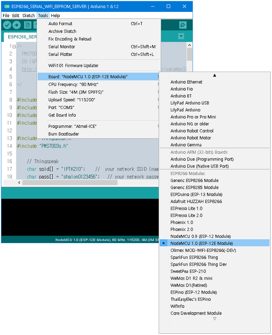Select WeMos D1(Retired) board

215,285
